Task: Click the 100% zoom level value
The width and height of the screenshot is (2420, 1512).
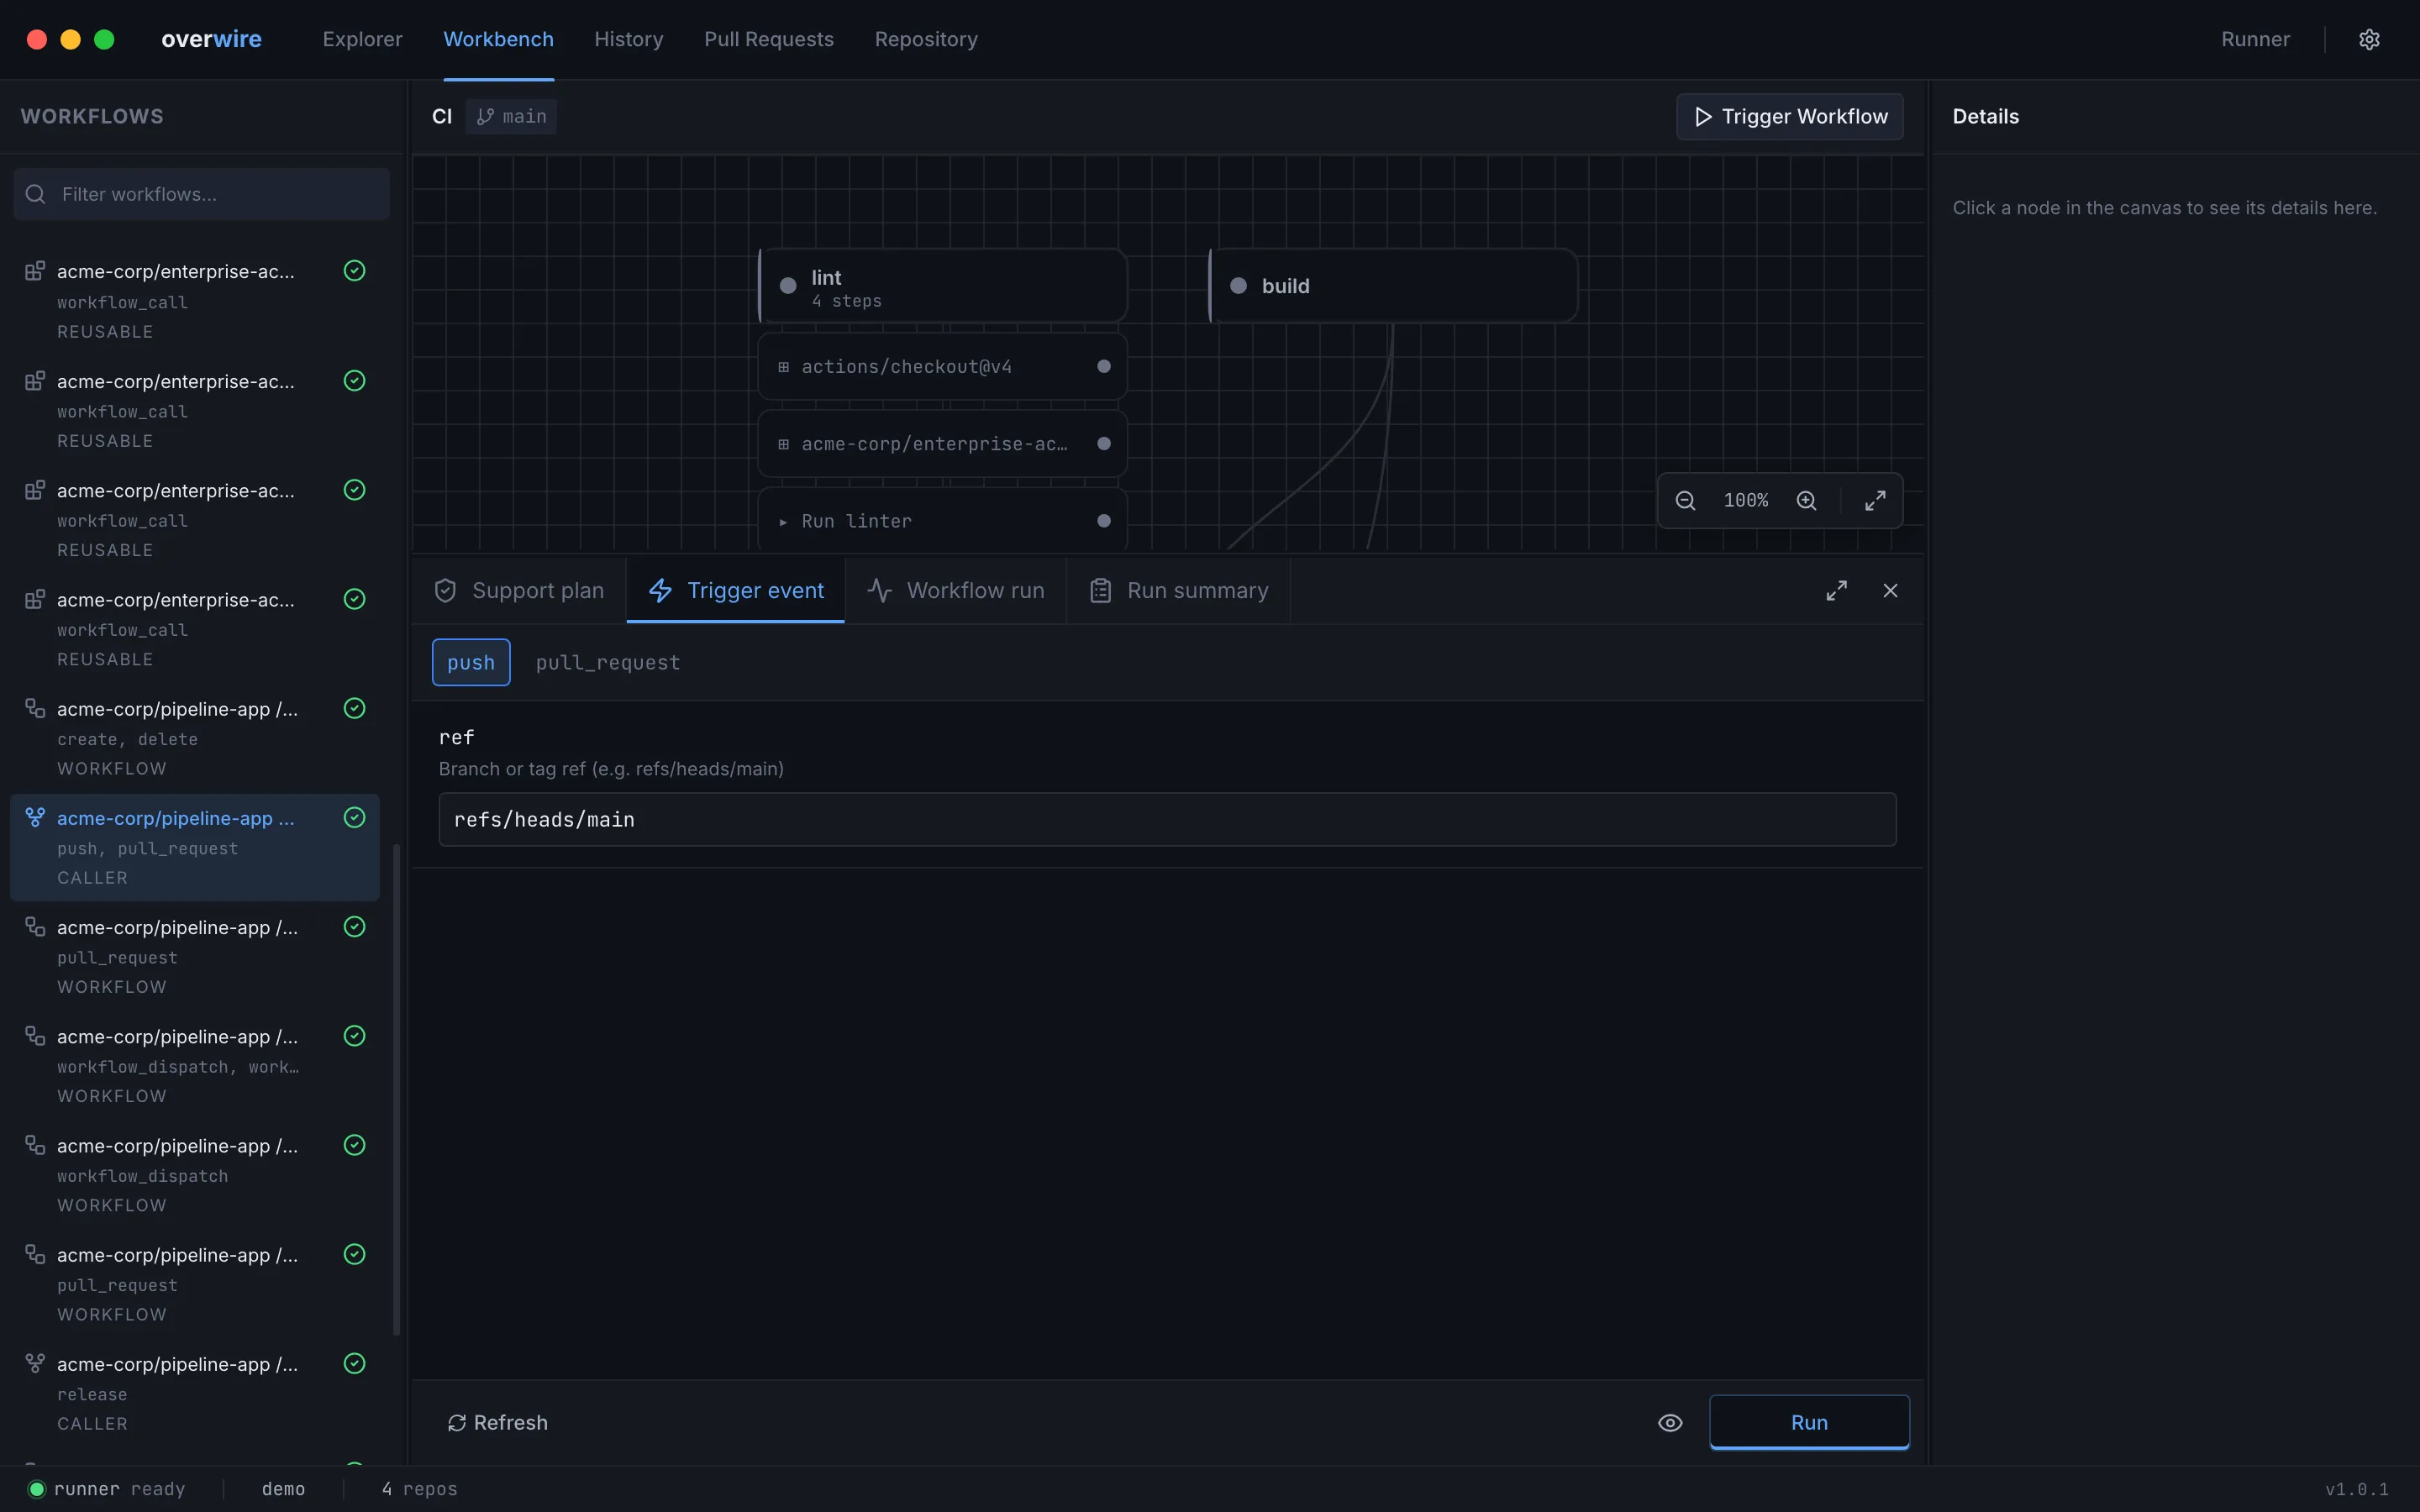Action: [x=1746, y=500]
